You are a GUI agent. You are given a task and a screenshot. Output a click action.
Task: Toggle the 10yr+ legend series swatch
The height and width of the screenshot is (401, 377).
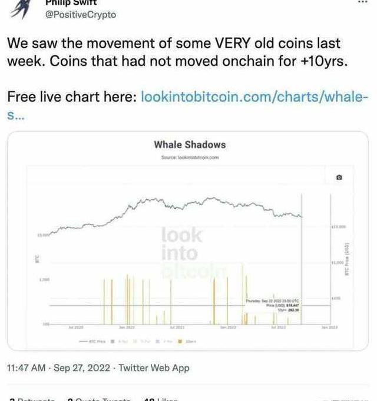pyautogui.click(x=180, y=341)
